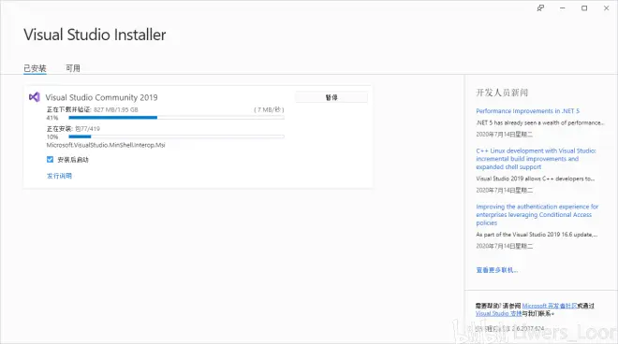The width and height of the screenshot is (618, 344).
Task: Click the 7 MB/秒 download speed text
Action: tap(269, 109)
